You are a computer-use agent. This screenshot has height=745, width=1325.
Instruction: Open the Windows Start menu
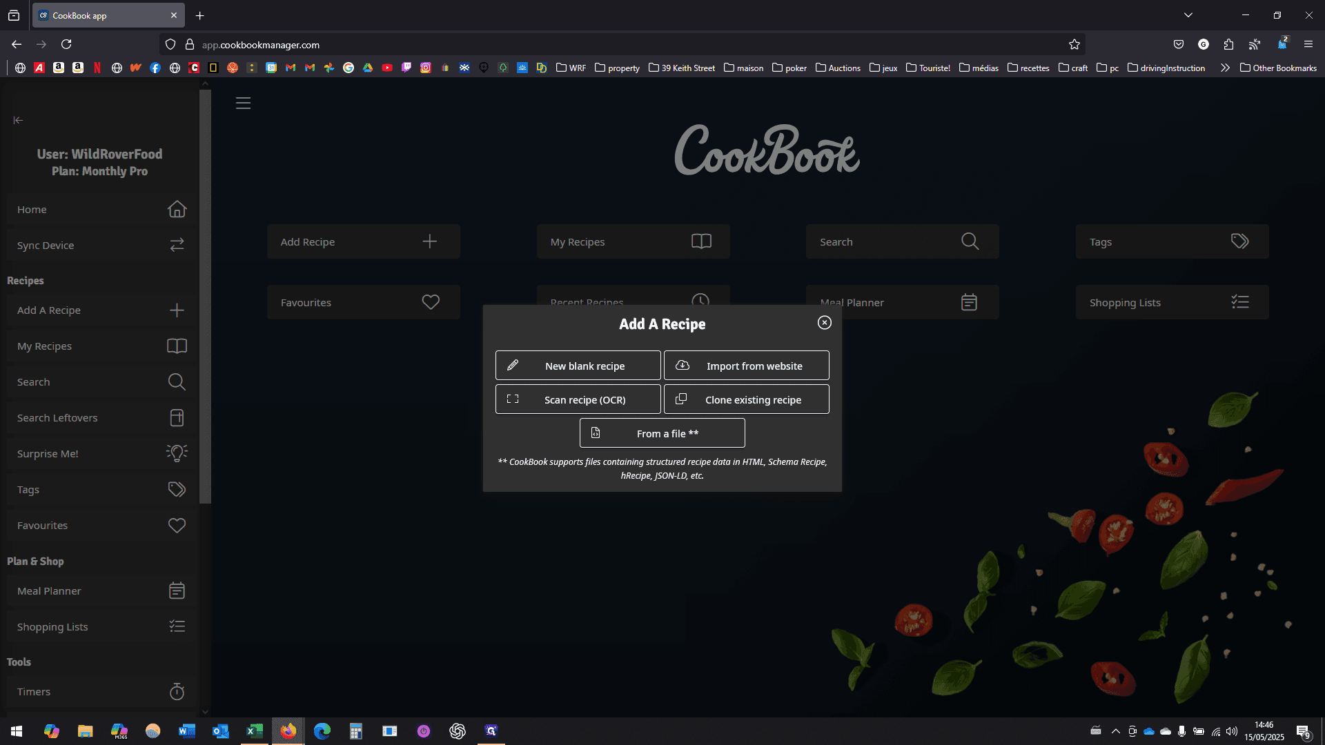(17, 731)
